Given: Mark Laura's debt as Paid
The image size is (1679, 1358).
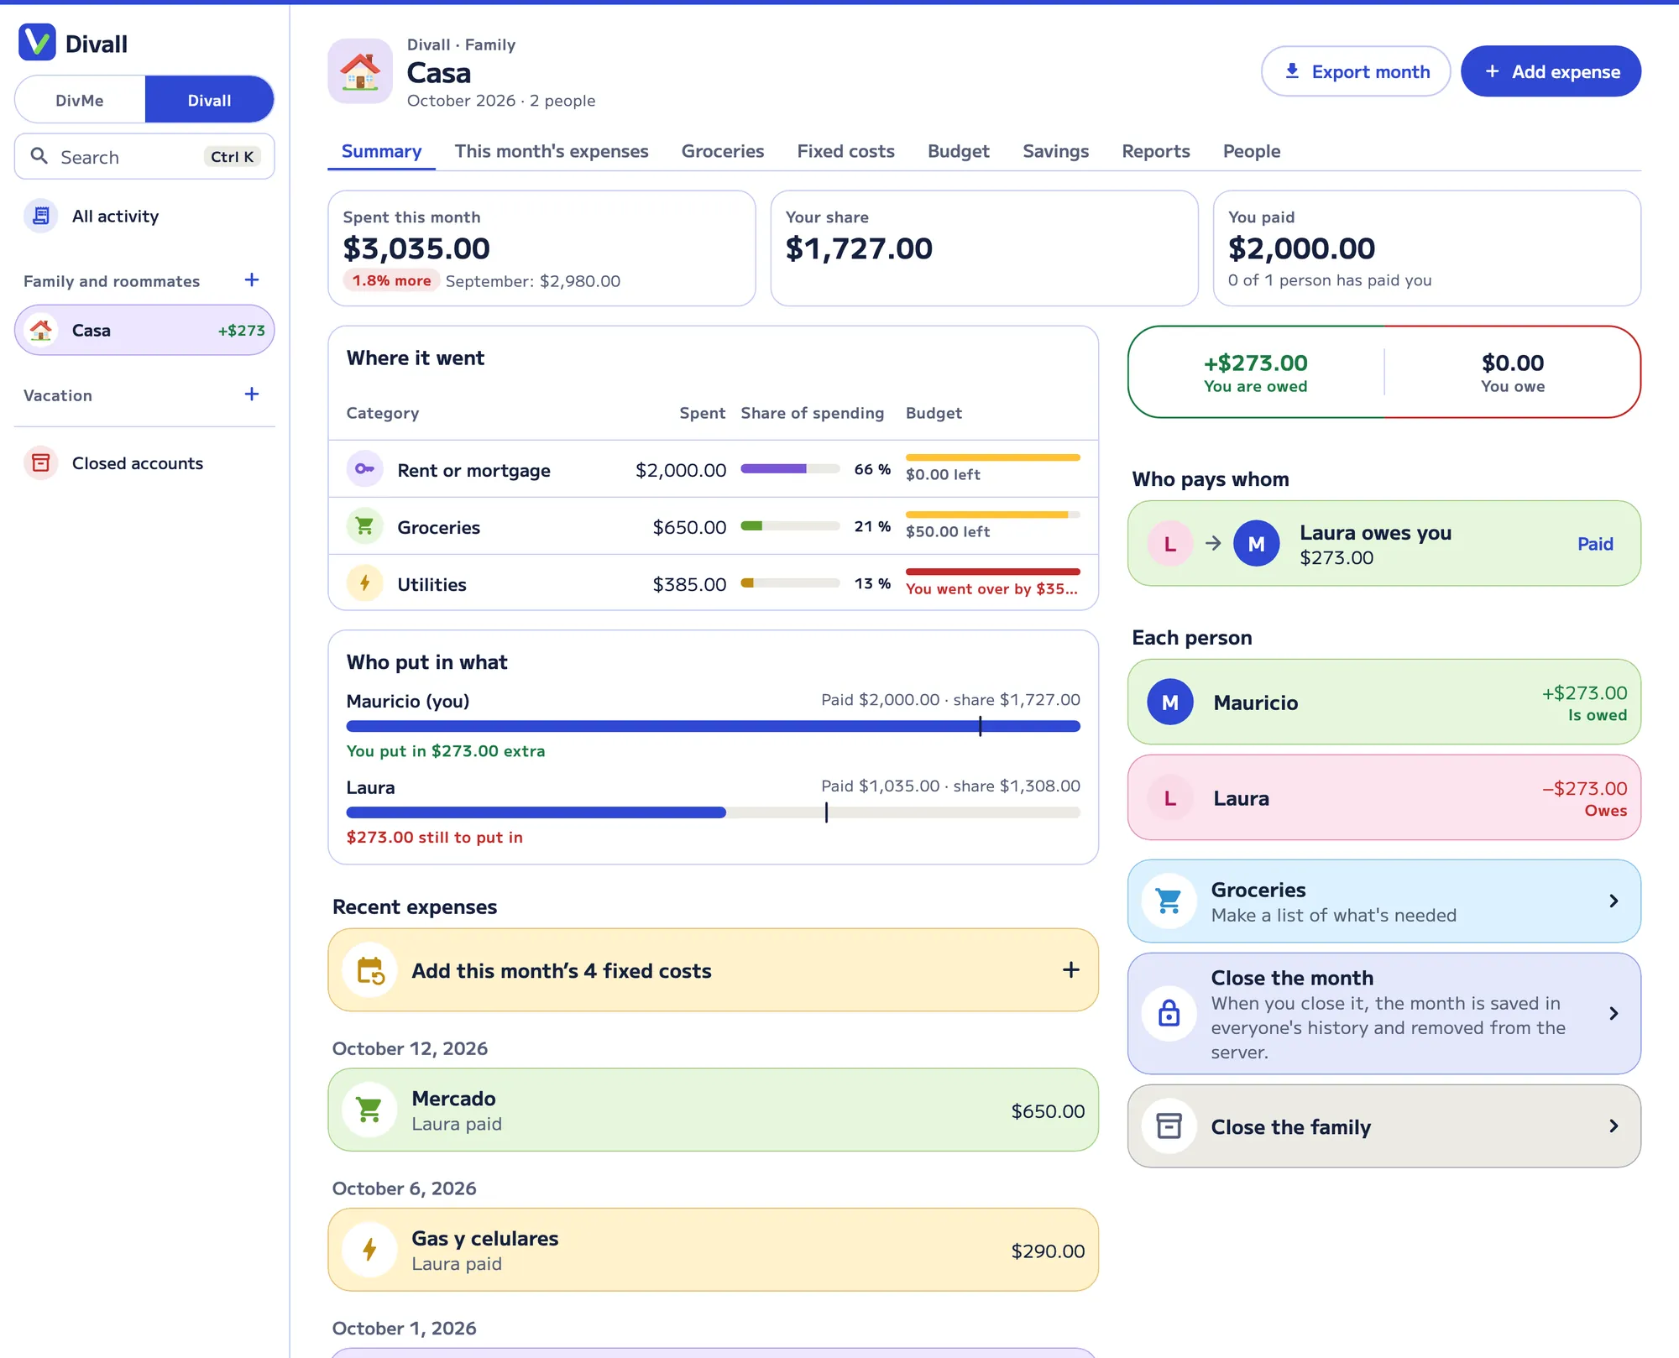Looking at the screenshot, I should pyautogui.click(x=1595, y=544).
